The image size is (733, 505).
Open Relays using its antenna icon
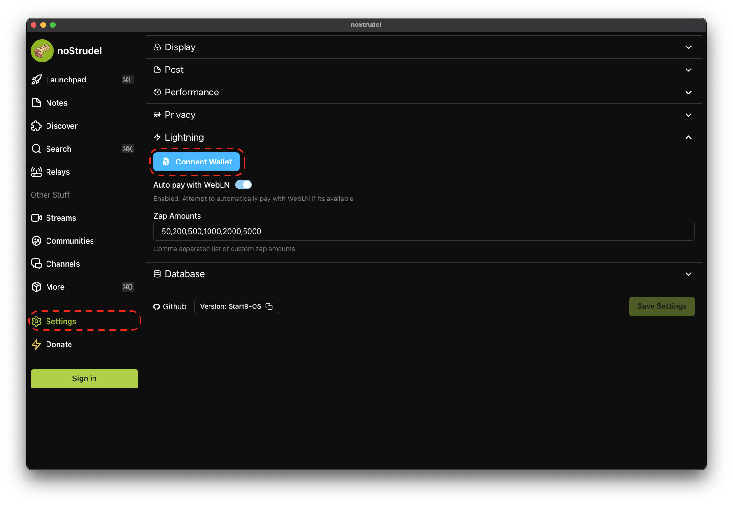click(37, 172)
